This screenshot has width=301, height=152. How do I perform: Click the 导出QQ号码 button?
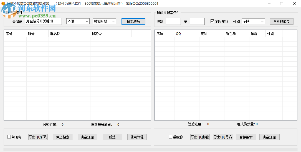223,137
